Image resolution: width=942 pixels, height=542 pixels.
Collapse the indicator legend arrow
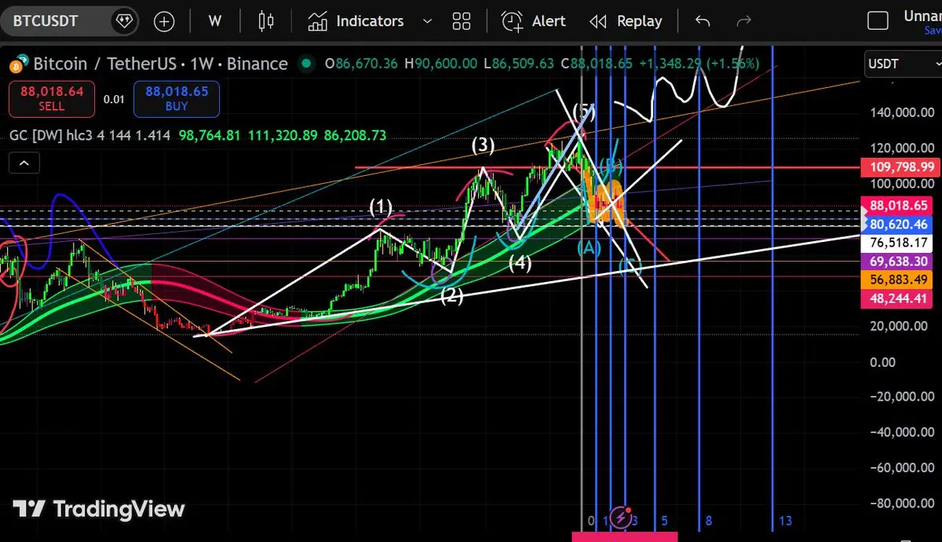tap(24, 163)
